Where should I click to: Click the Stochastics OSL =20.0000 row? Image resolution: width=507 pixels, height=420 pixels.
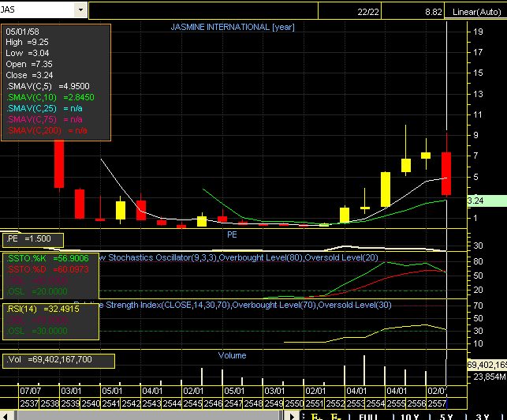(37, 291)
